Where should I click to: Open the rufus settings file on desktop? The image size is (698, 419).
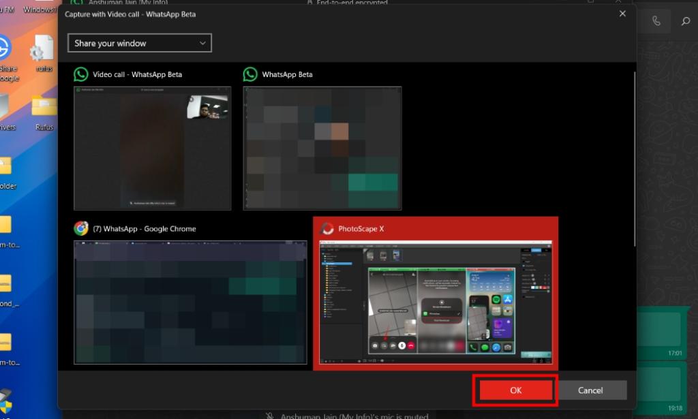(43, 53)
